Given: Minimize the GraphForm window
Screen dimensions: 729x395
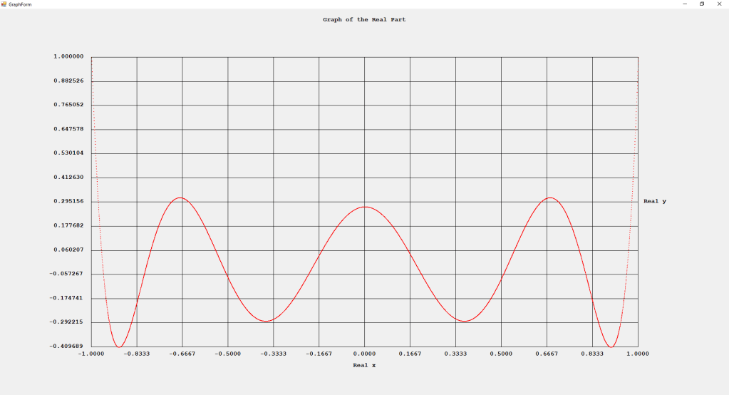Looking at the screenshot, I should [x=685, y=4].
